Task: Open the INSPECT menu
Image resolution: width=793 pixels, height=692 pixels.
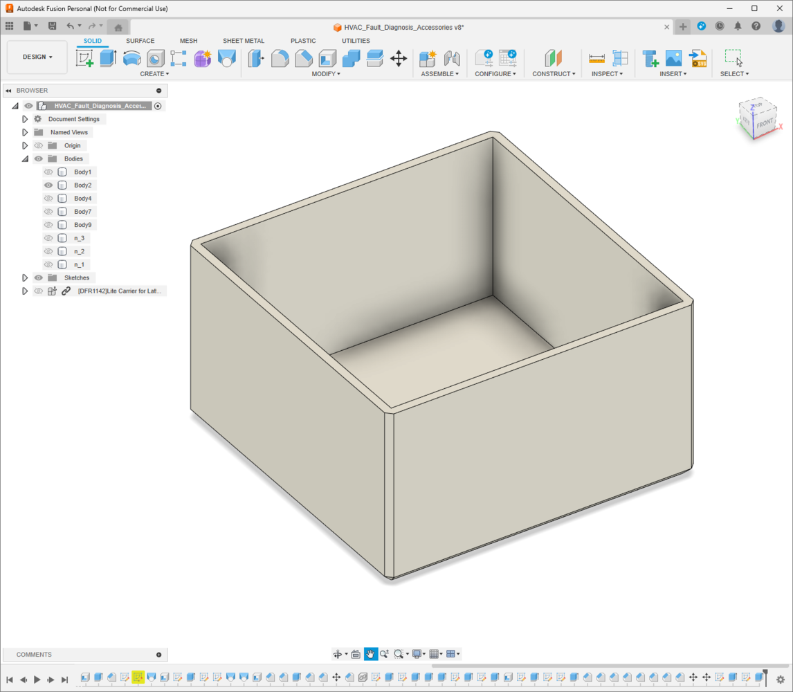Action: tap(607, 74)
